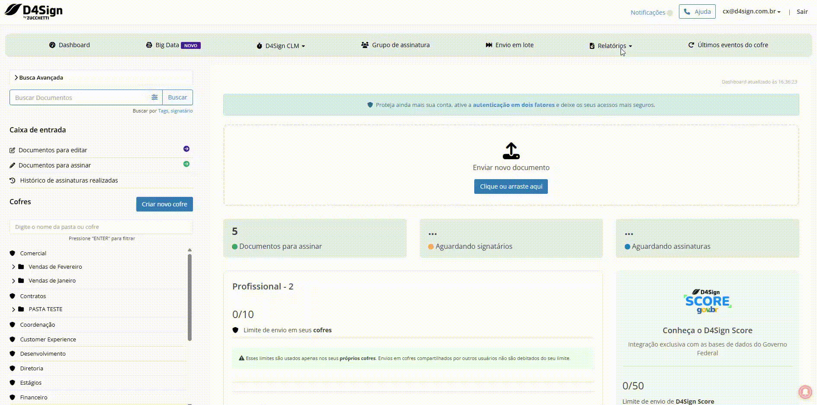Open search filter sliders icon in document search
This screenshot has width=817, height=405.
(x=154, y=97)
